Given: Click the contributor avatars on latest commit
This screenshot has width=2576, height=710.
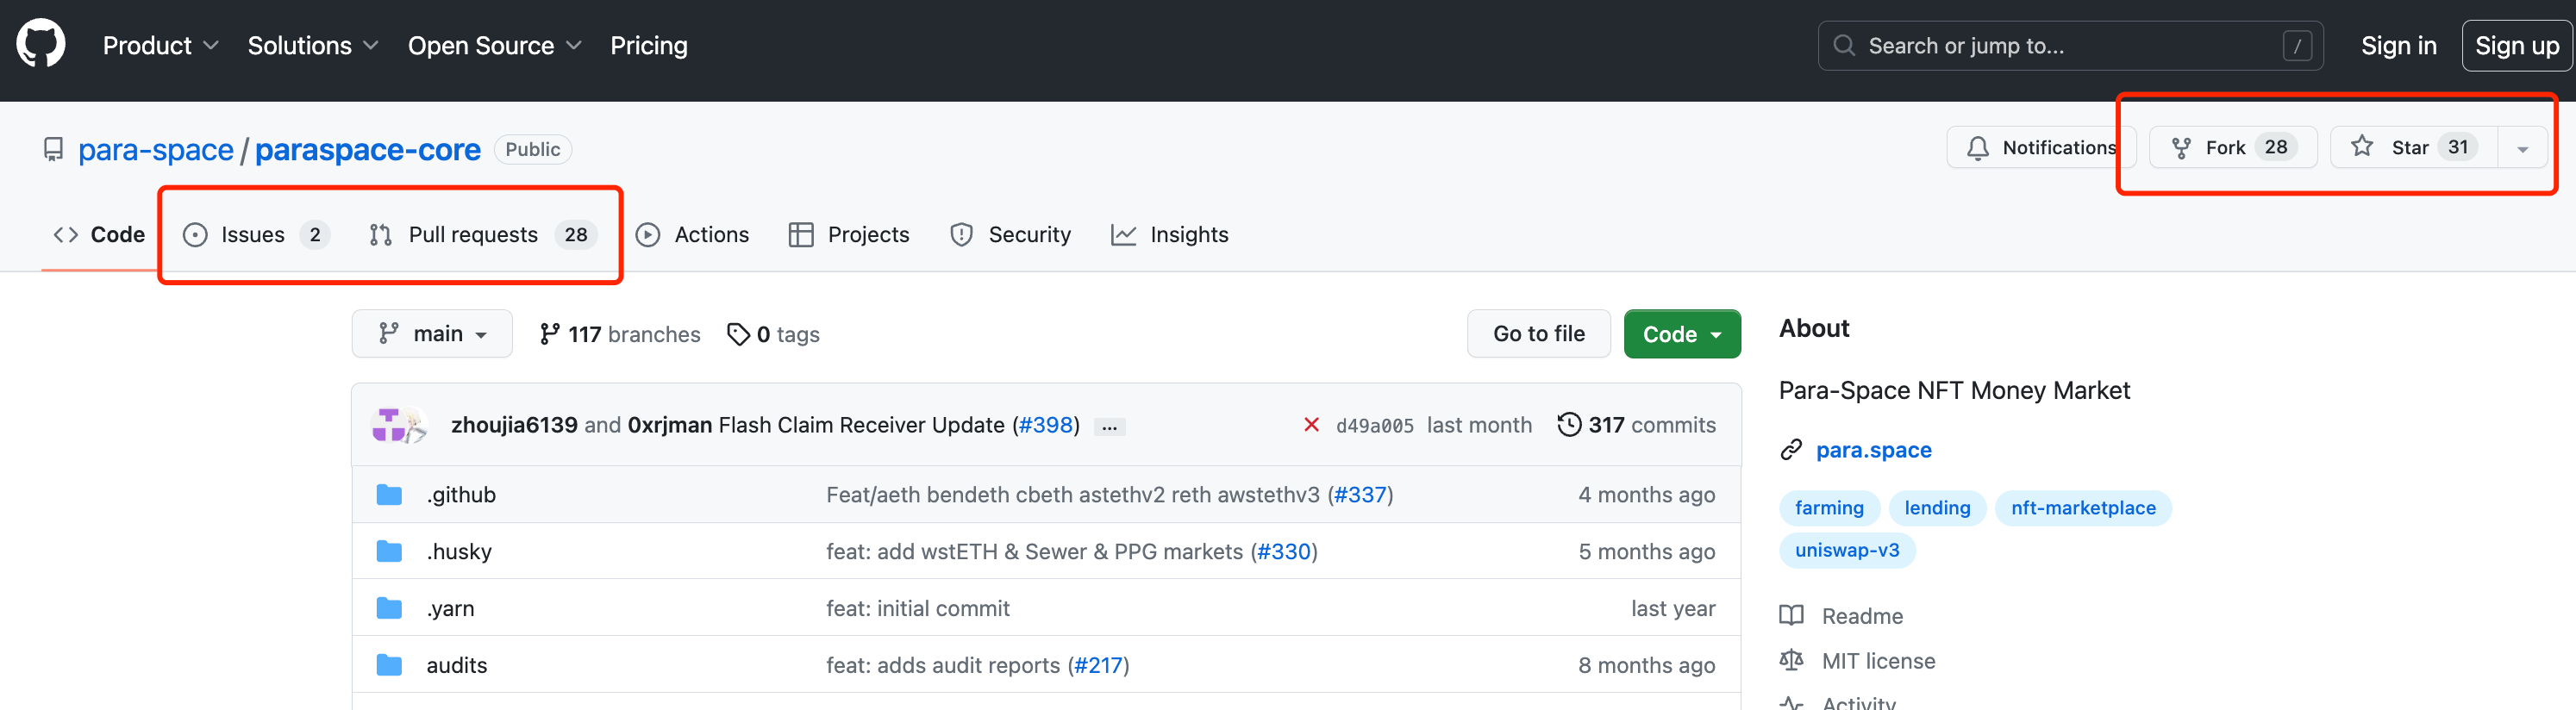Looking at the screenshot, I should click(400, 425).
